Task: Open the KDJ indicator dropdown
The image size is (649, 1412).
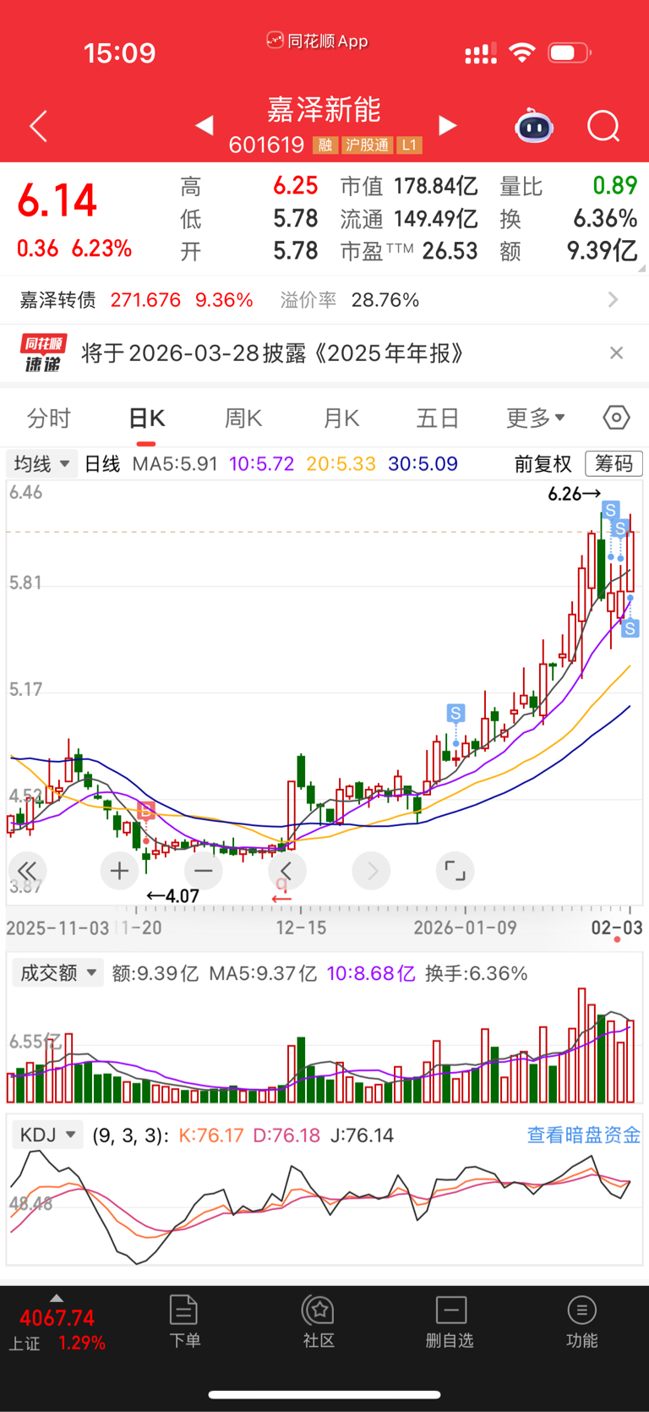Action: pyautogui.click(x=47, y=1135)
